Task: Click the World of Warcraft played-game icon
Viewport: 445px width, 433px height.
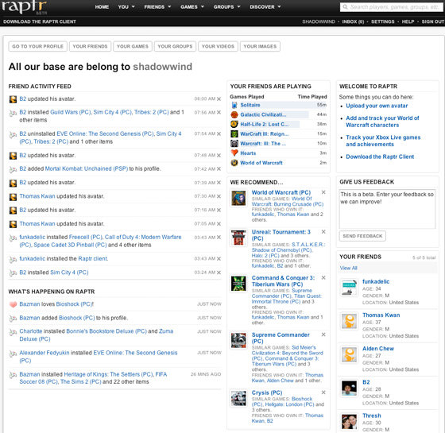Action: pos(234,163)
